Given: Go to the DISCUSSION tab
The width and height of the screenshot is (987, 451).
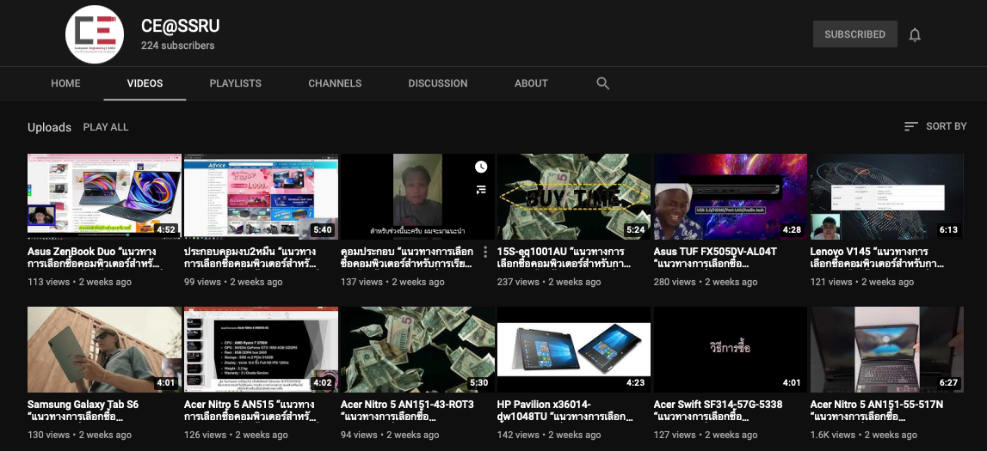Looking at the screenshot, I should pos(438,83).
